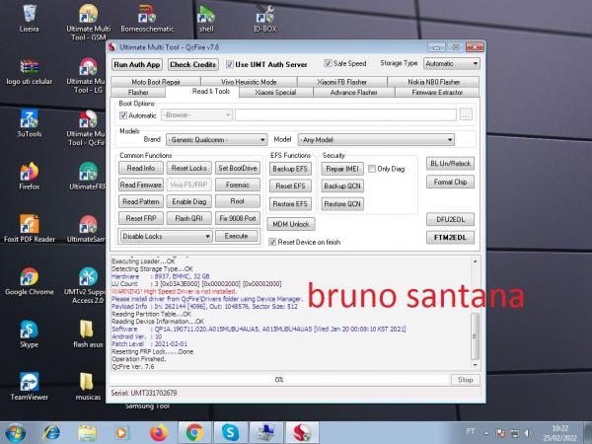Open the Windows Start menu
This screenshot has width=592, height=444.
15,433
